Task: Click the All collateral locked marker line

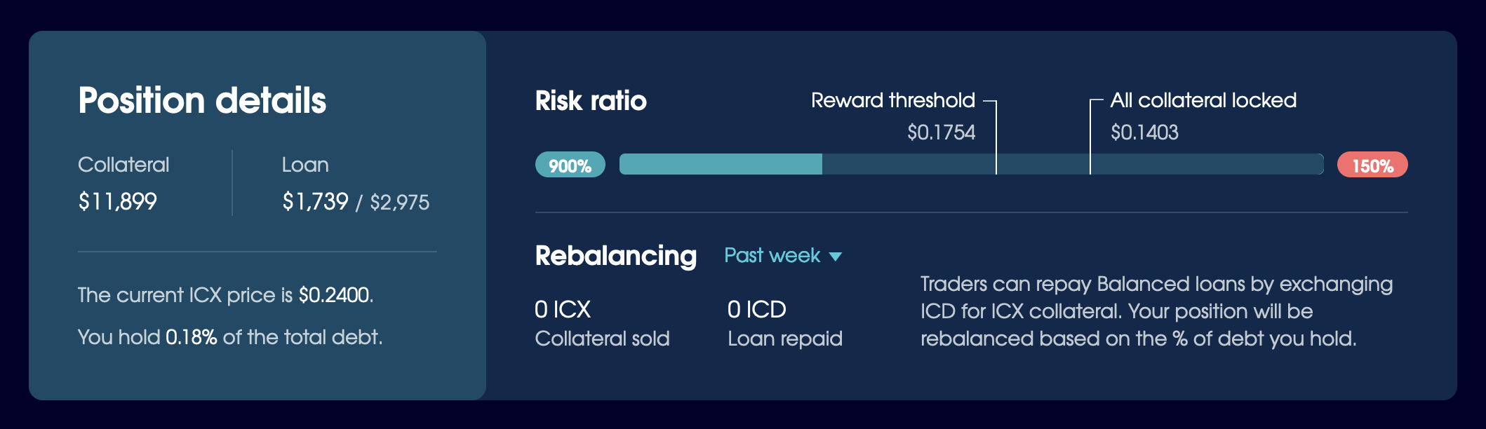Action: 1090,137
